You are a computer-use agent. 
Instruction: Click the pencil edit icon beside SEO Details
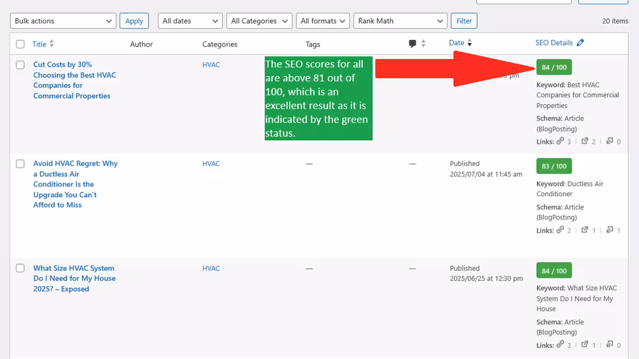[580, 43]
